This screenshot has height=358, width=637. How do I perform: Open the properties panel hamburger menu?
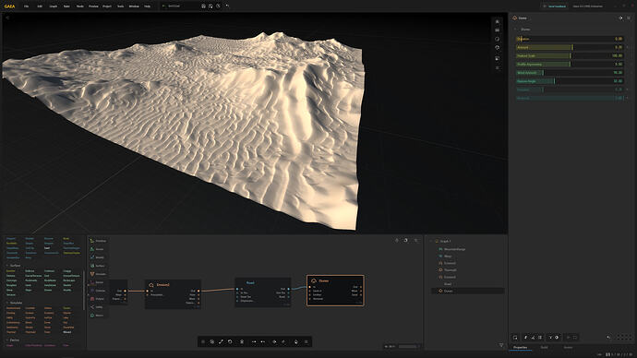click(629, 18)
